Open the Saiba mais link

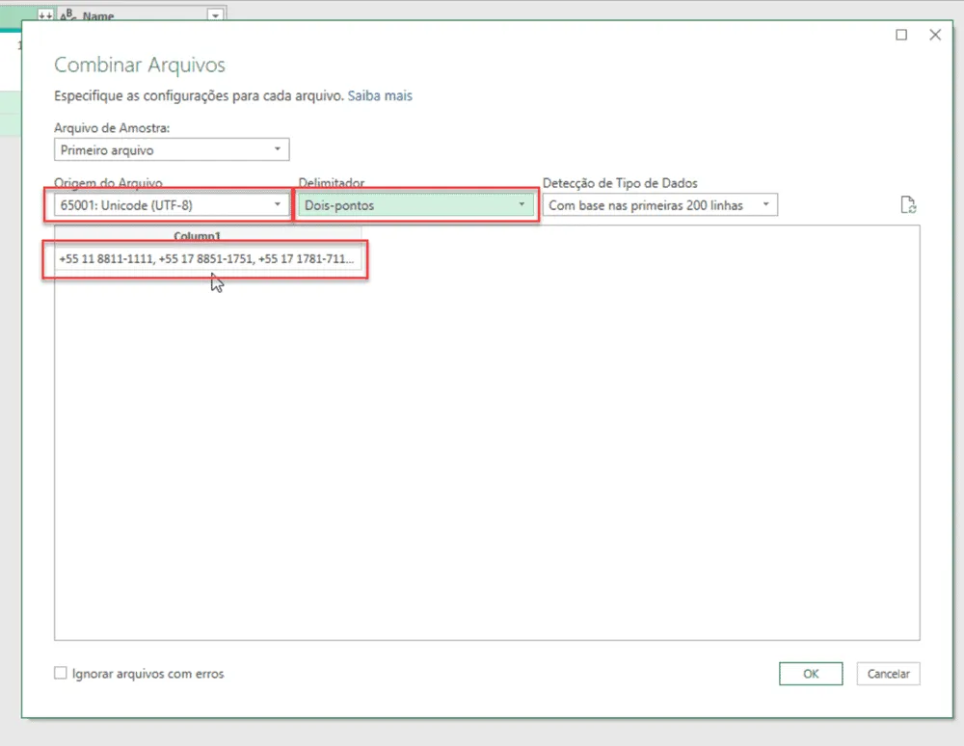click(380, 95)
